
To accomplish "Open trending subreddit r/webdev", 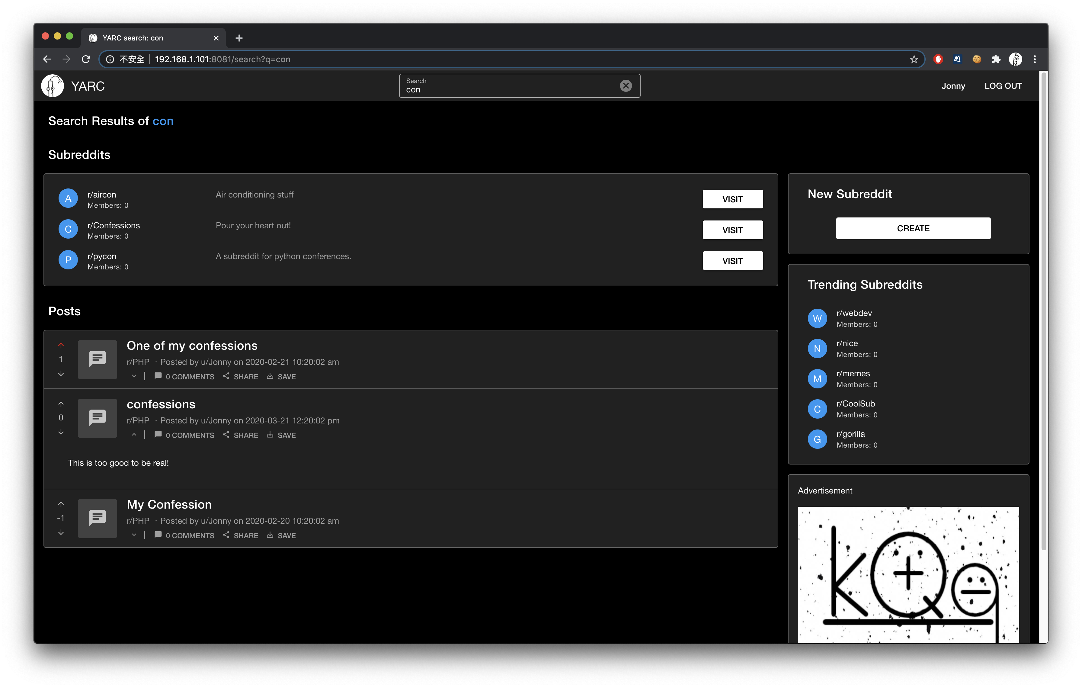I will tap(854, 313).
